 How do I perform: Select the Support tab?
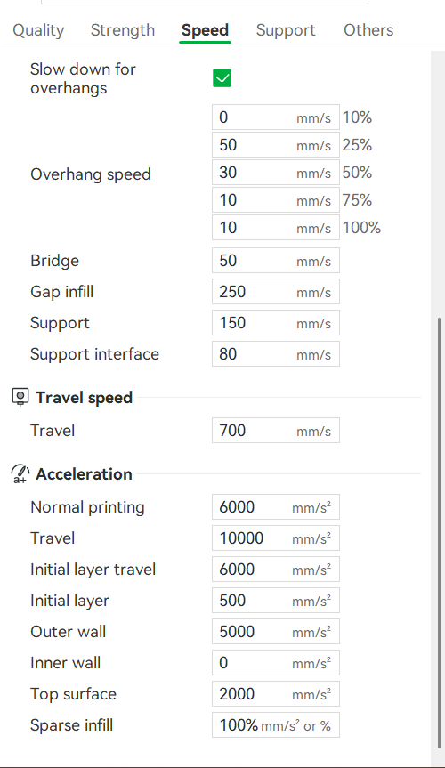click(286, 30)
